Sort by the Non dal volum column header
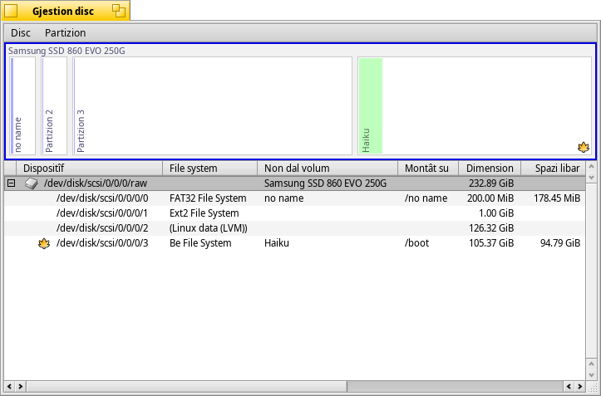Screen dimensions: 601x396 [328, 169]
